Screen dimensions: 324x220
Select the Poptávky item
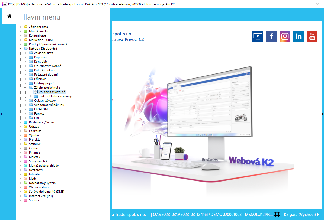click(x=40, y=57)
